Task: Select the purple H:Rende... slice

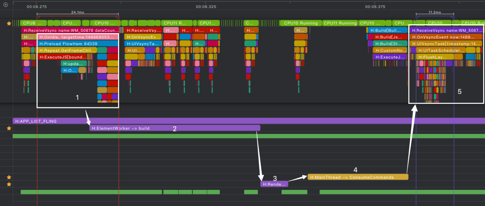Action: (274, 184)
